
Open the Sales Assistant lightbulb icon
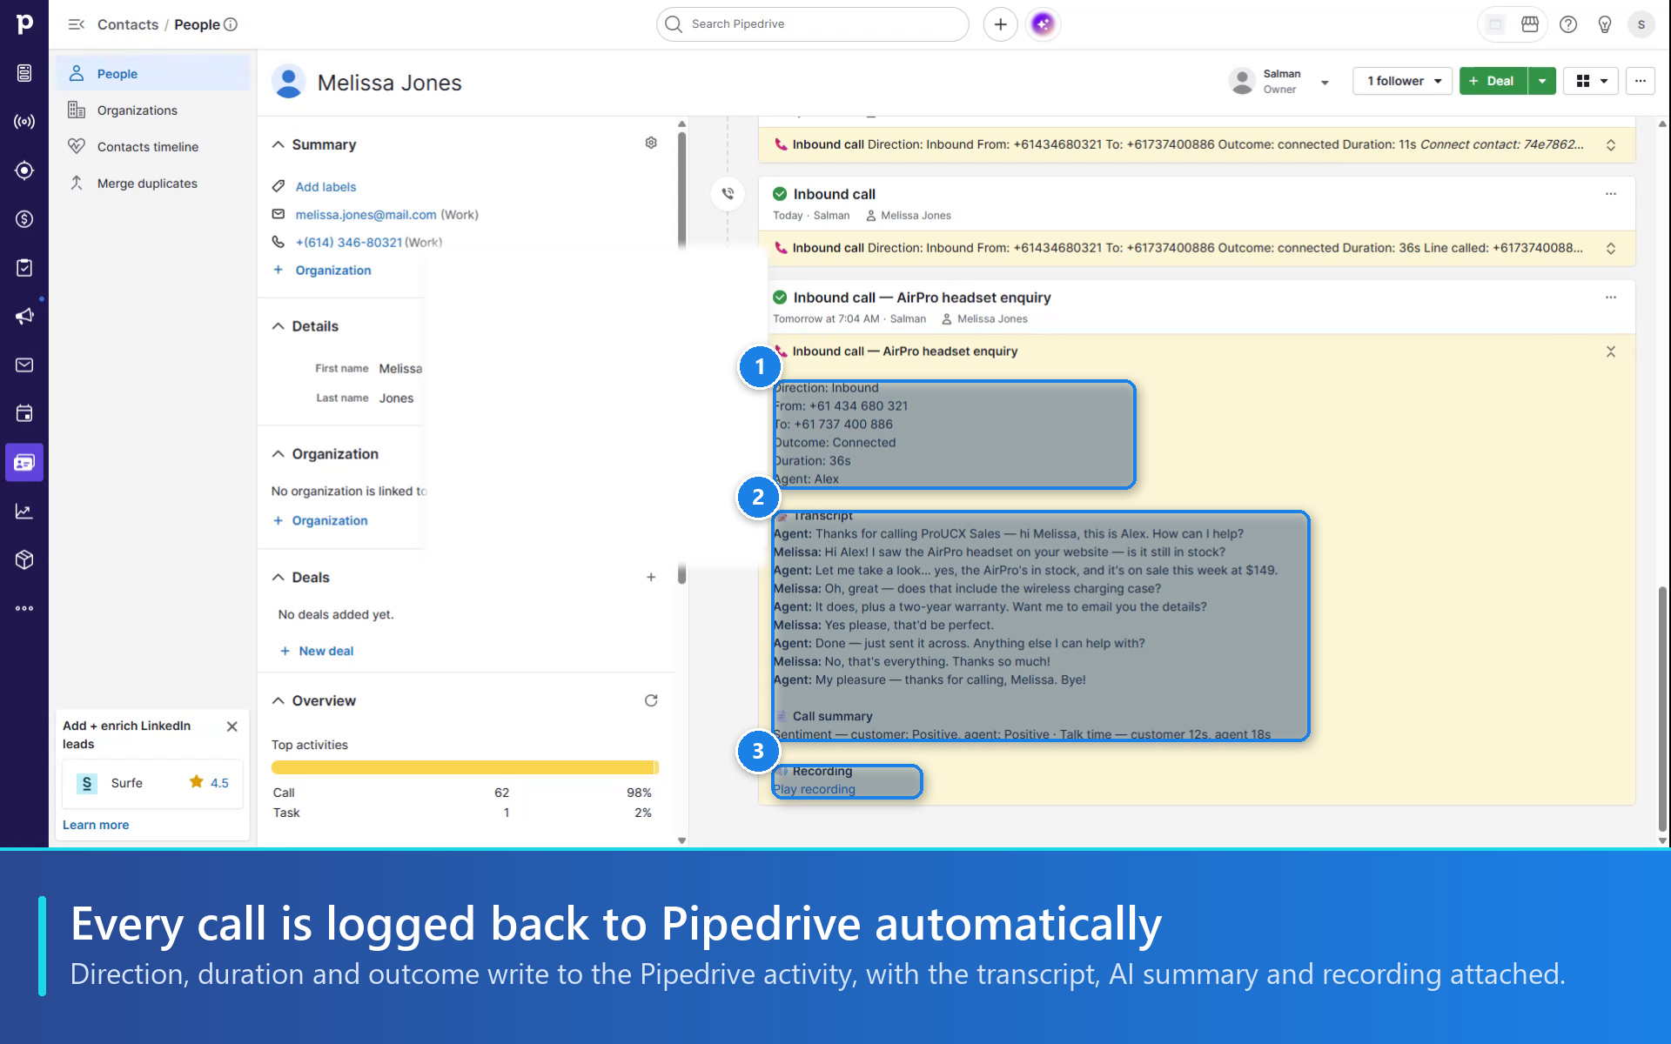pyautogui.click(x=1605, y=24)
